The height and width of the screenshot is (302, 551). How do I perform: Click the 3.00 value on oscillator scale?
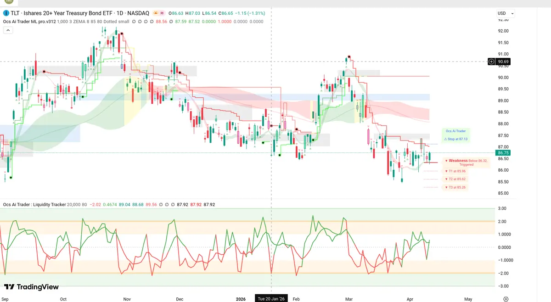(x=502, y=208)
